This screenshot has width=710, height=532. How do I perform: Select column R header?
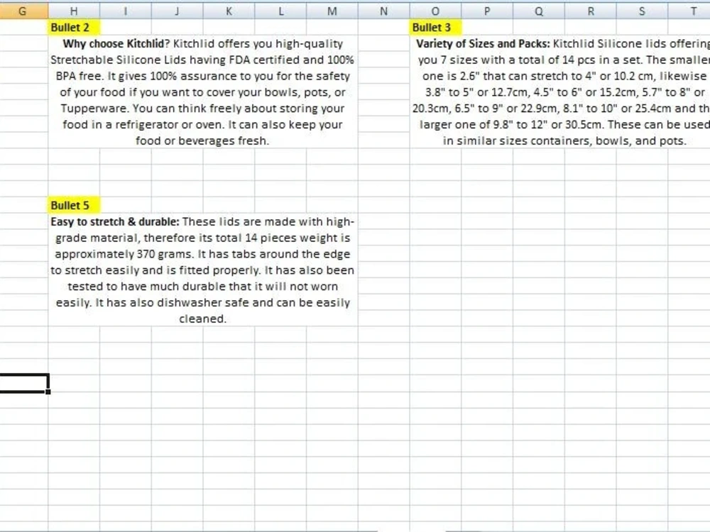[x=590, y=11]
